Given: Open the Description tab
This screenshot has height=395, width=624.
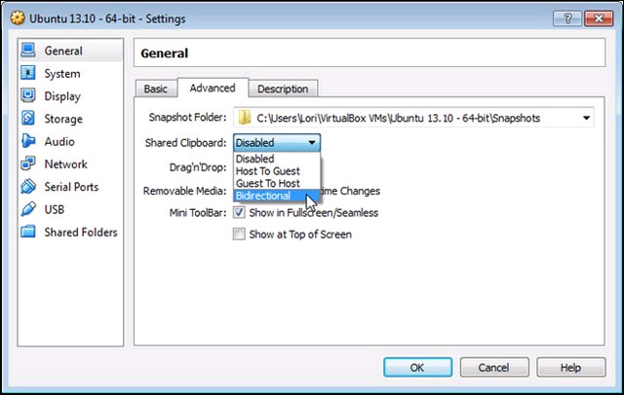Looking at the screenshot, I should click(x=283, y=89).
